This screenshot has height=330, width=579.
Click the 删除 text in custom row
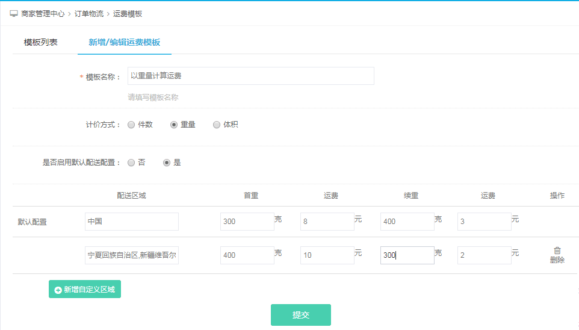click(557, 261)
